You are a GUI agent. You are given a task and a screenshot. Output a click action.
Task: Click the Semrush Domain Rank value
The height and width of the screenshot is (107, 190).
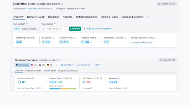38,88
